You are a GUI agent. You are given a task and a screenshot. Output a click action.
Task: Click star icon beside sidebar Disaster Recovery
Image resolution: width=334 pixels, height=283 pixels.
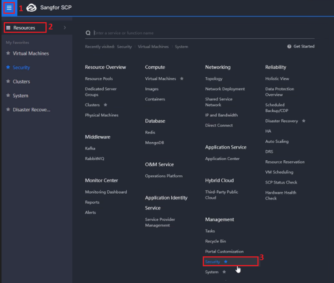click(x=8, y=110)
